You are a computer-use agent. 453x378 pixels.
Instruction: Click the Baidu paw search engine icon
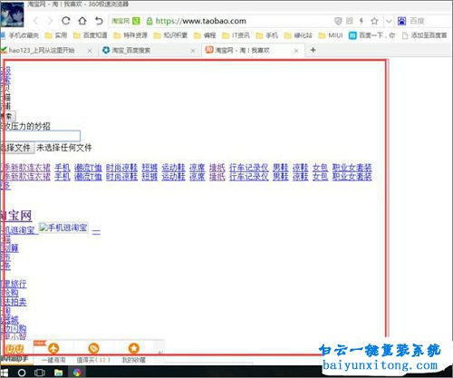coord(401,21)
